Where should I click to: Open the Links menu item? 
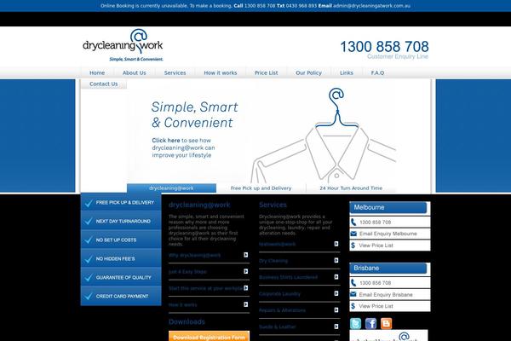tap(347, 72)
